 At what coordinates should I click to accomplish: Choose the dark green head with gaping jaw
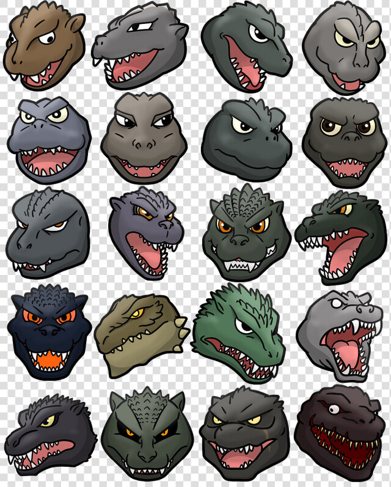point(341,238)
